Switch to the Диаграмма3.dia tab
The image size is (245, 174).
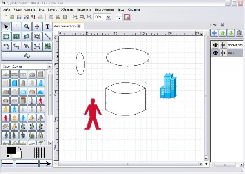[65, 26]
